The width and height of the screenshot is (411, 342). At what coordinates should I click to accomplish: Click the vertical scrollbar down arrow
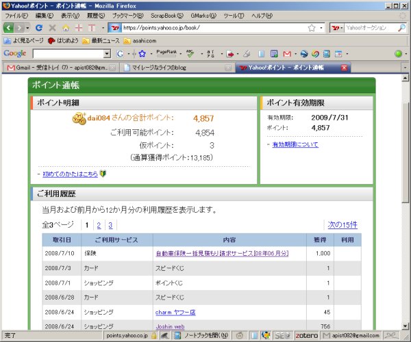(x=406, y=326)
